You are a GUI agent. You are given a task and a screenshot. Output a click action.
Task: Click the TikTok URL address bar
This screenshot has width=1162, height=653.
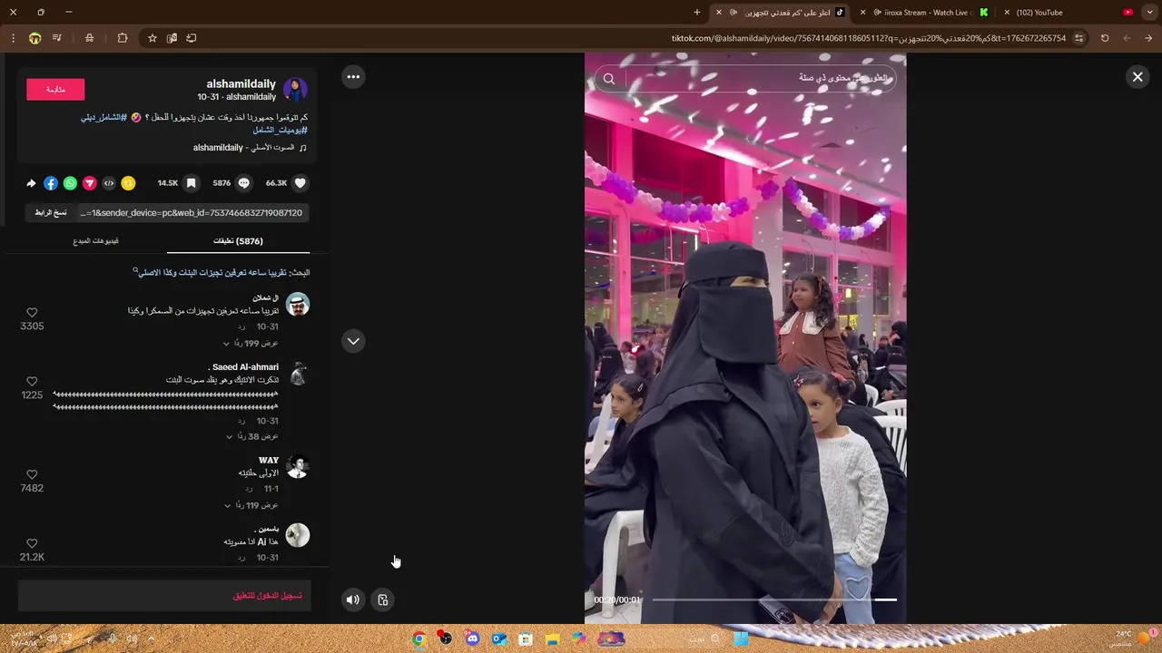(868, 38)
